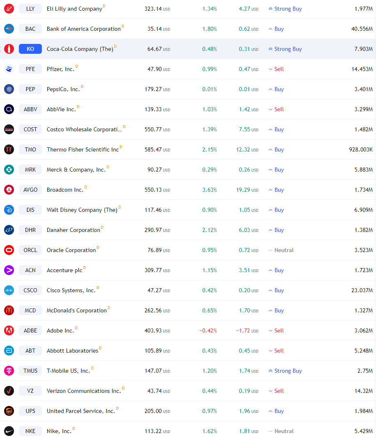Click the Costco logo icon
The width and height of the screenshot is (376, 438).
[x=9, y=129]
